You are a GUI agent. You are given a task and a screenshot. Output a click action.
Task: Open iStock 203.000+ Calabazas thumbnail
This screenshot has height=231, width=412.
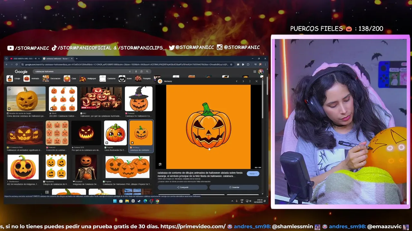[x=63, y=99]
